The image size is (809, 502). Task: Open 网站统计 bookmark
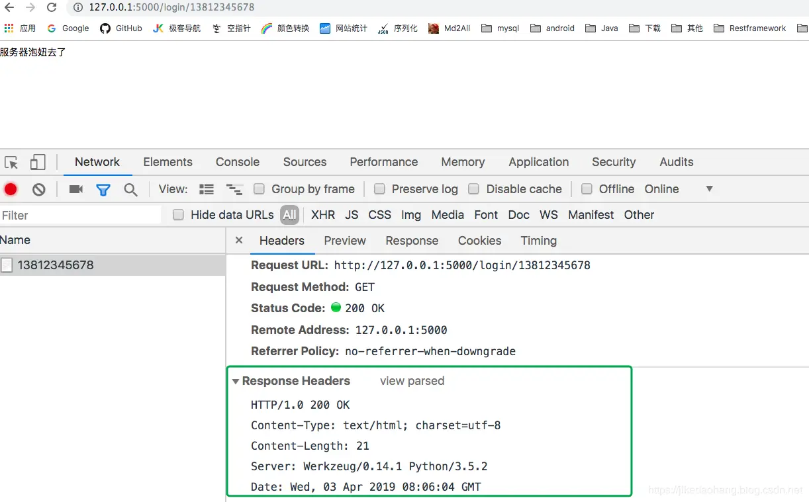pyautogui.click(x=343, y=28)
